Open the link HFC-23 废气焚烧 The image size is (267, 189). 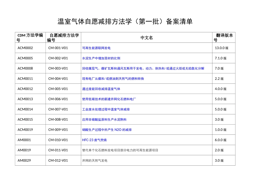pos(94,140)
